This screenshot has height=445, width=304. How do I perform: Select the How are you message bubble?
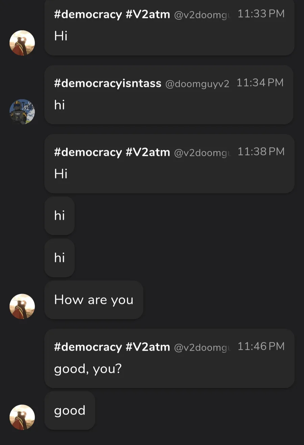click(x=94, y=300)
